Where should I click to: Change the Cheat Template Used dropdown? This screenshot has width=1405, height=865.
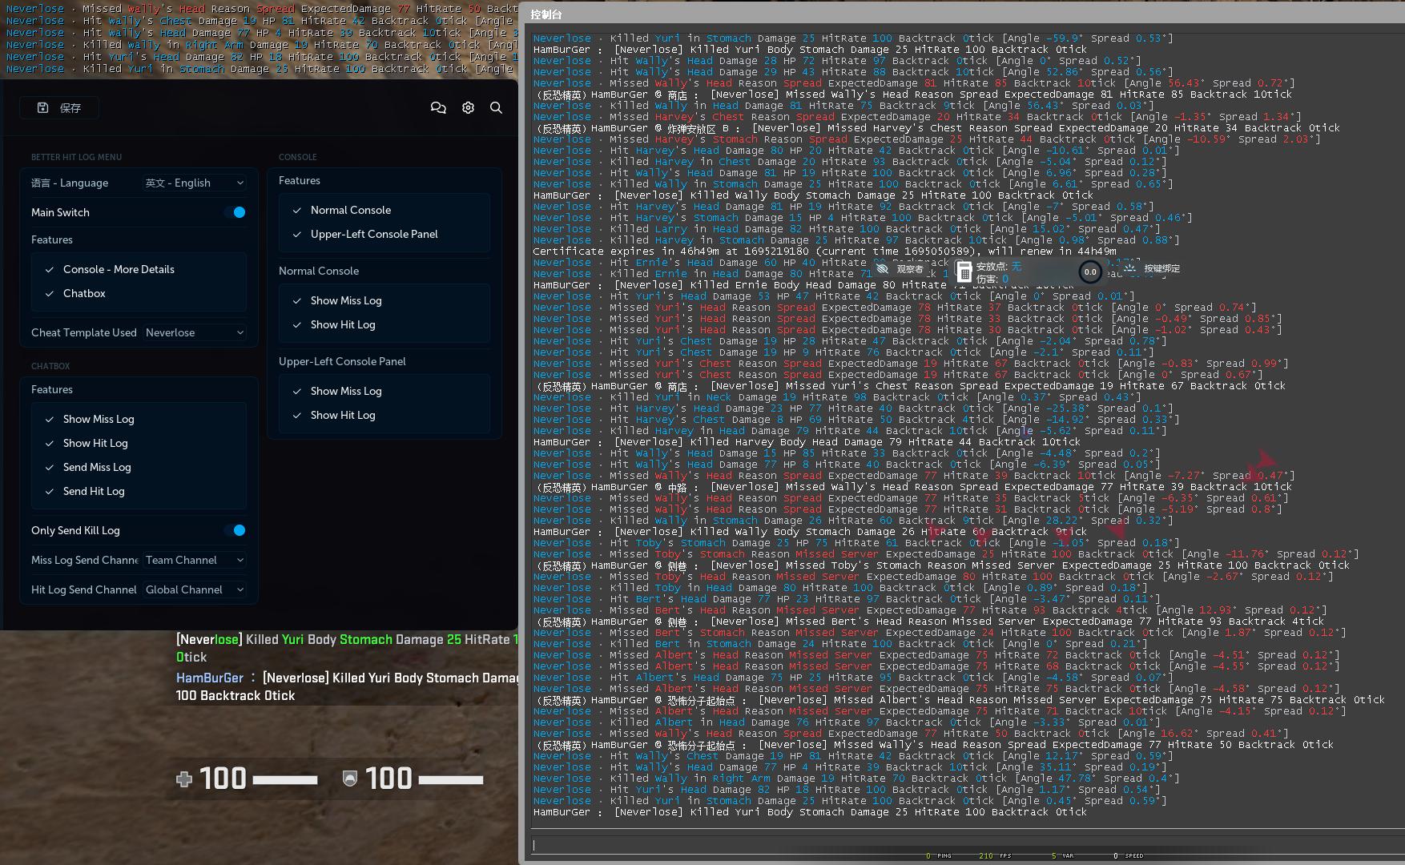pyautogui.click(x=194, y=332)
